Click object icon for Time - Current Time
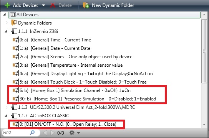This screenshot has height=138, width=209. coord(15,40)
